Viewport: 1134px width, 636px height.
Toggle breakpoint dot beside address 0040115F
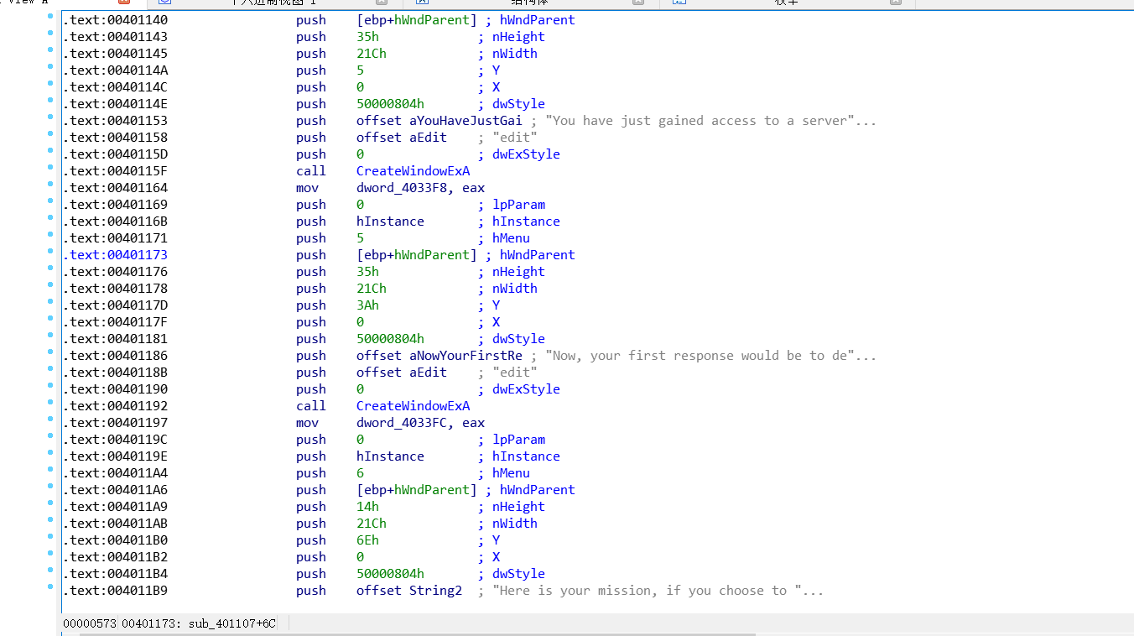click(x=50, y=167)
